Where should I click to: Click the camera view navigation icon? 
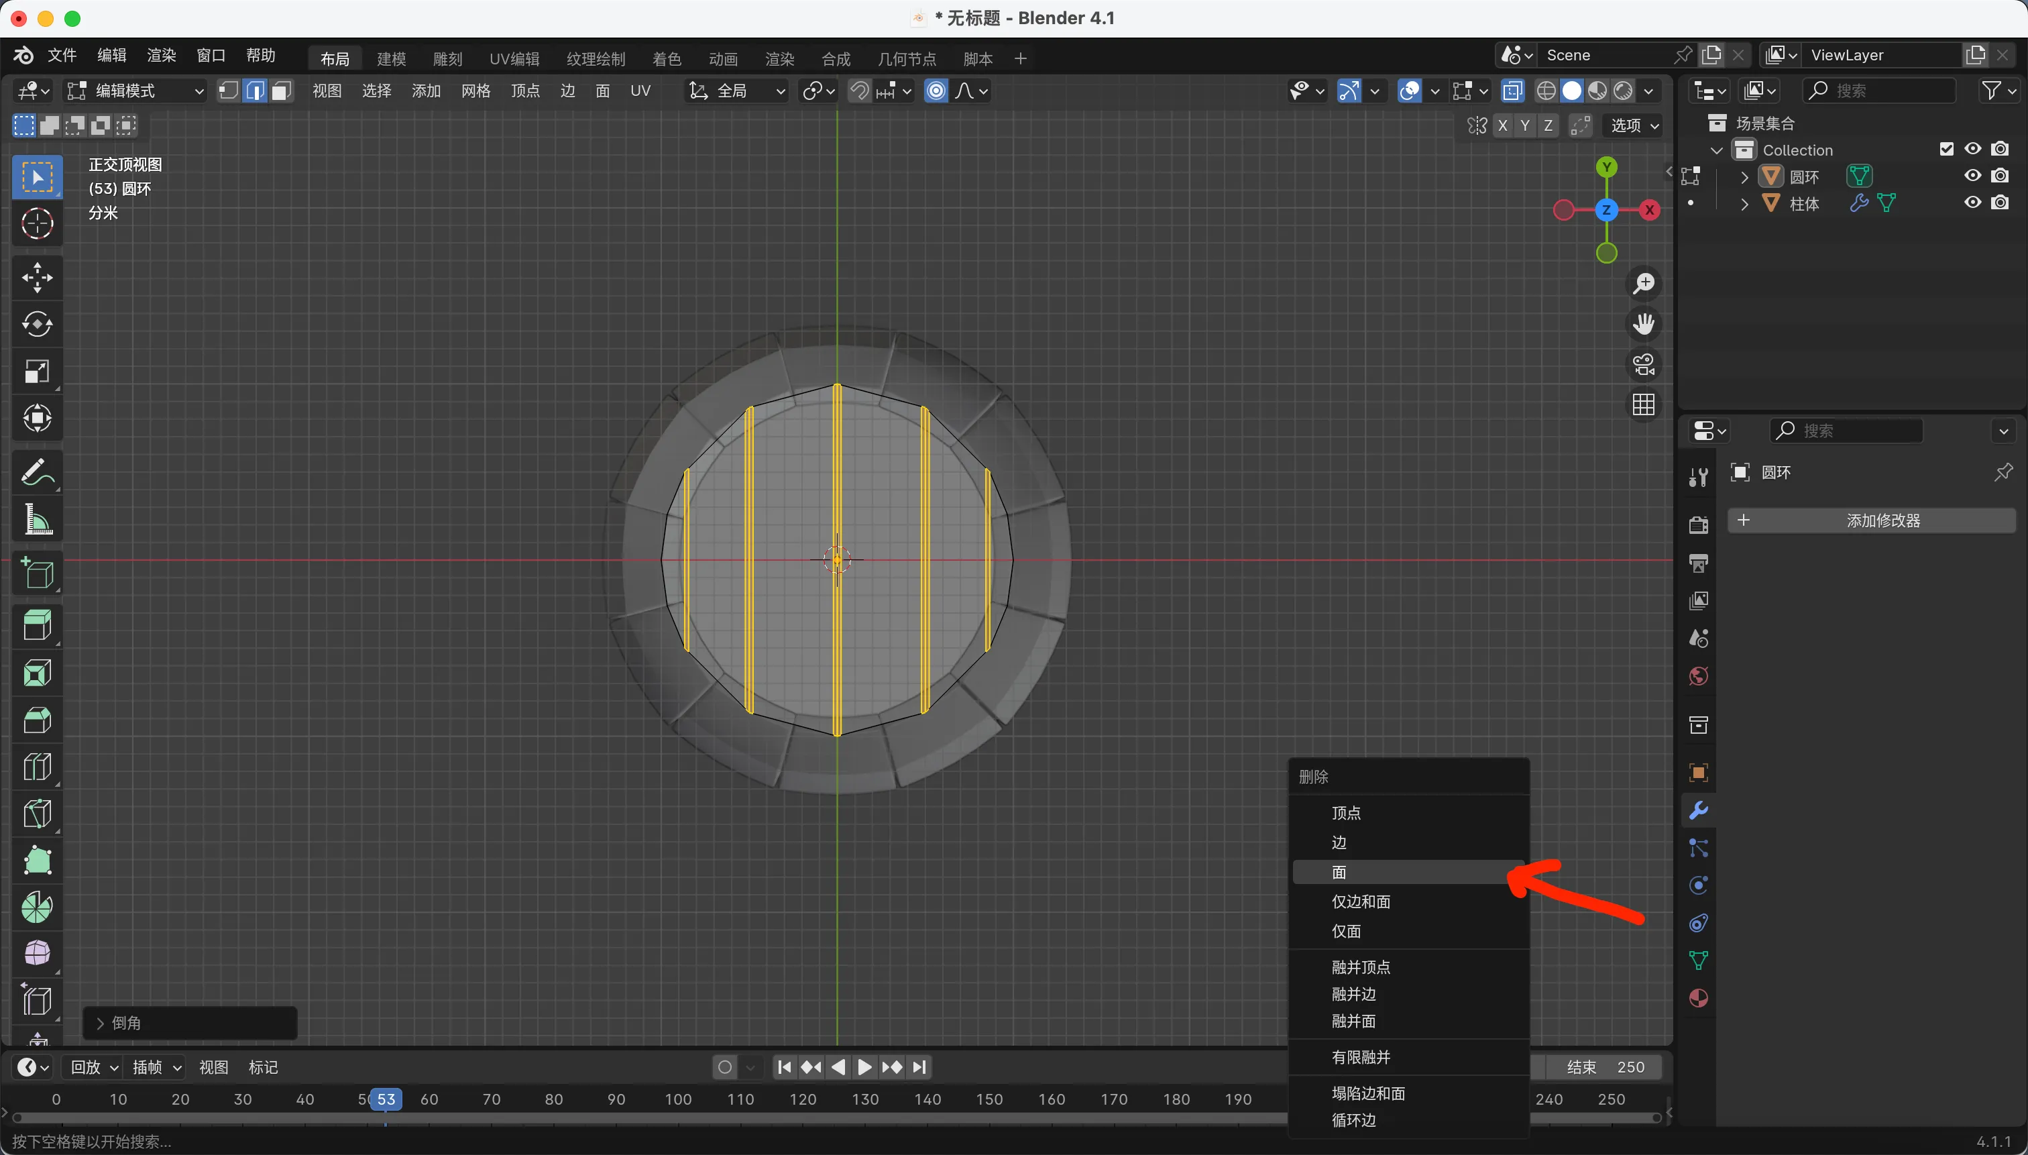point(1643,365)
